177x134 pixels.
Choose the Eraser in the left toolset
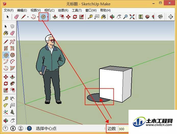click(x=12, y=33)
